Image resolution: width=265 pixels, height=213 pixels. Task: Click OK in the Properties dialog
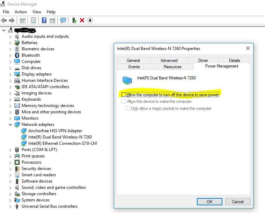coord(209,202)
